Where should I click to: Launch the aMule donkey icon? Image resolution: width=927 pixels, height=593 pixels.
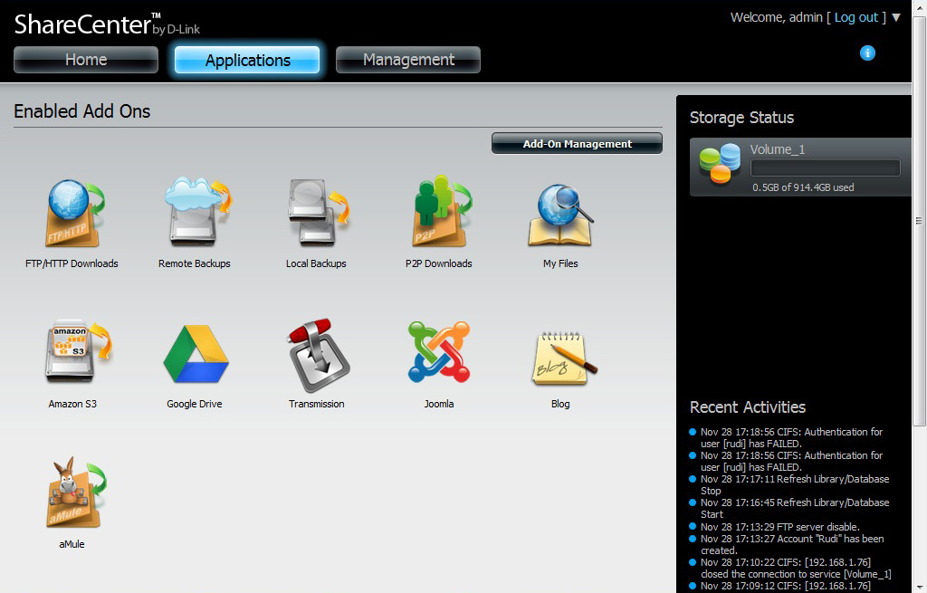(75, 492)
